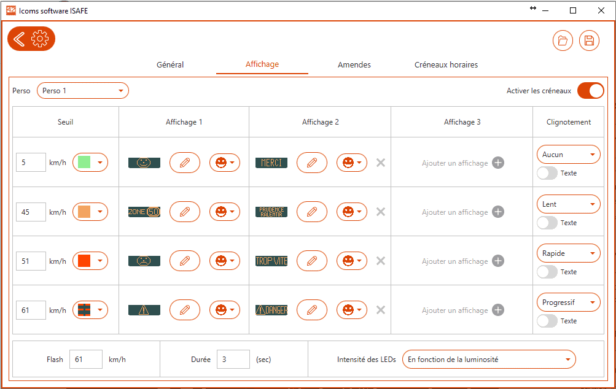616x389 pixels.
Task: Open a configuration file with folder icon
Action: [563, 40]
